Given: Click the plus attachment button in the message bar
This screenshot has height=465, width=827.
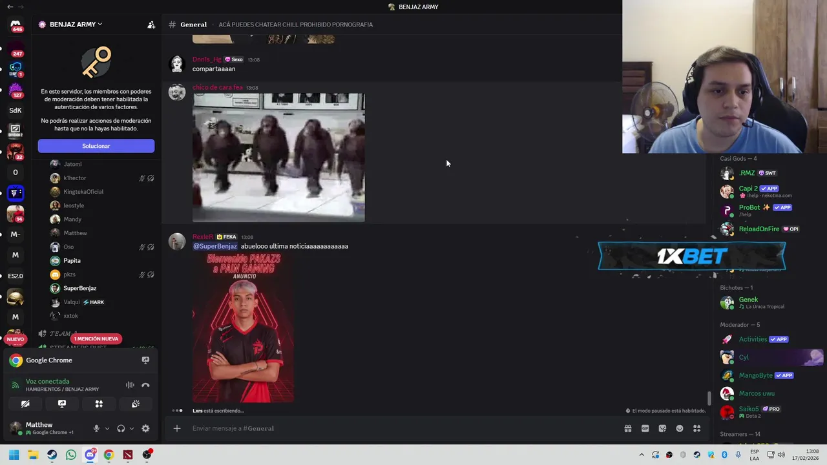Looking at the screenshot, I should coord(176,428).
